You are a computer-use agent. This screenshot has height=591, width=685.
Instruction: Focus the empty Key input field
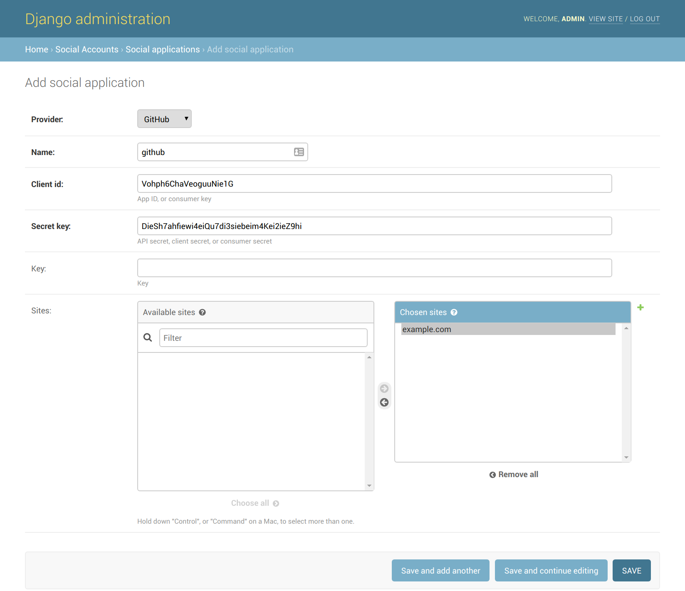(x=374, y=268)
